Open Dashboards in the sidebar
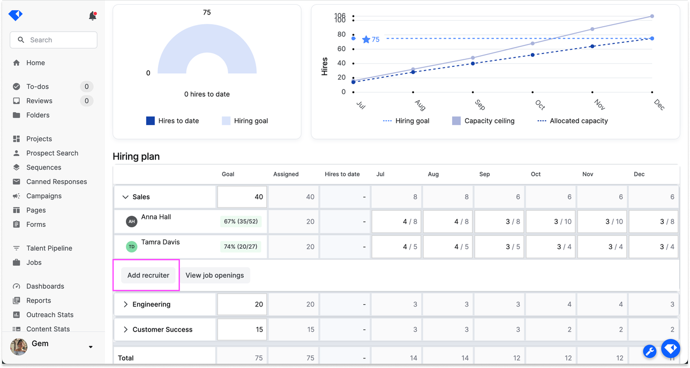 [x=45, y=286]
